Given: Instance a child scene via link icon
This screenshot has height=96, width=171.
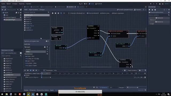Looking at the screenshot, I should click(5, 10).
